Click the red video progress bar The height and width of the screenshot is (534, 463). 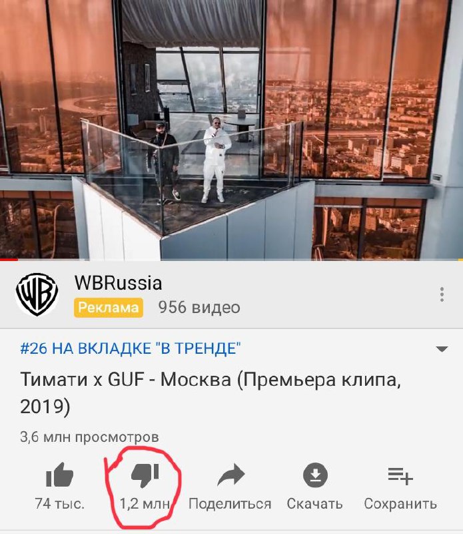pyautogui.click(x=9, y=260)
